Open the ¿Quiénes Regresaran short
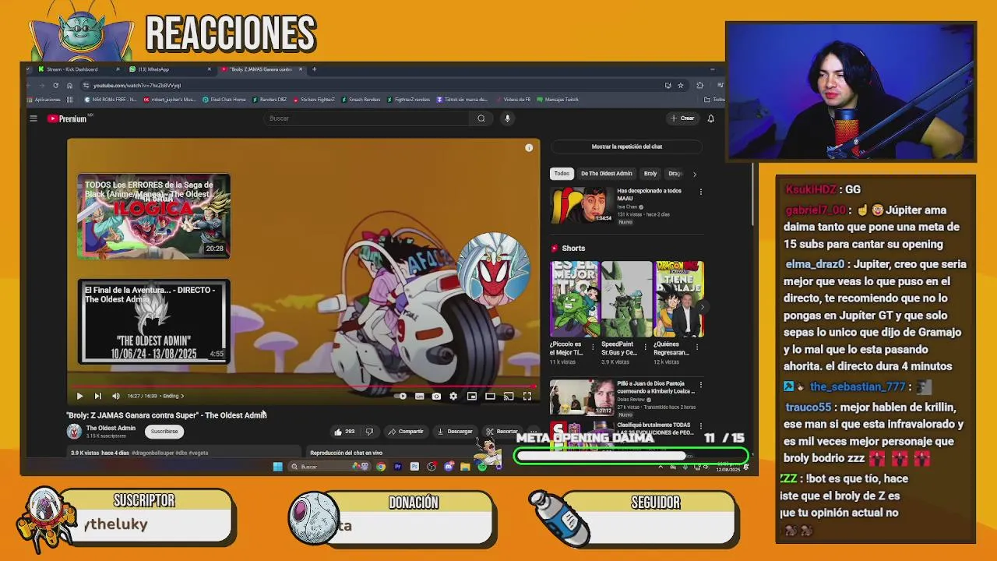This screenshot has height=561, width=997. tap(679, 299)
